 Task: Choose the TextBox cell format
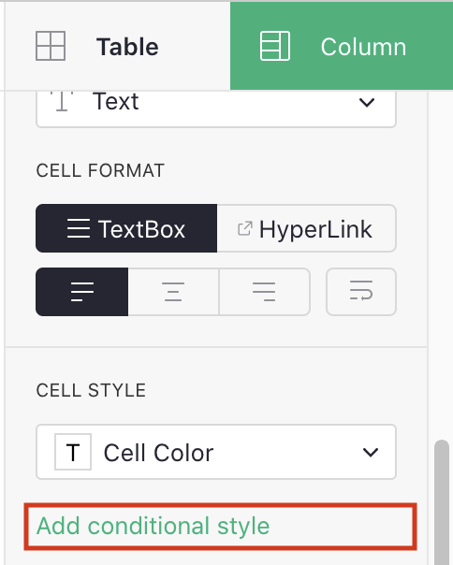pyautogui.click(x=126, y=228)
